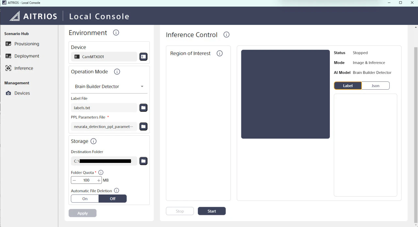Click the Provisioning sidebar icon
The height and width of the screenshot is (227, 418).
8,44
